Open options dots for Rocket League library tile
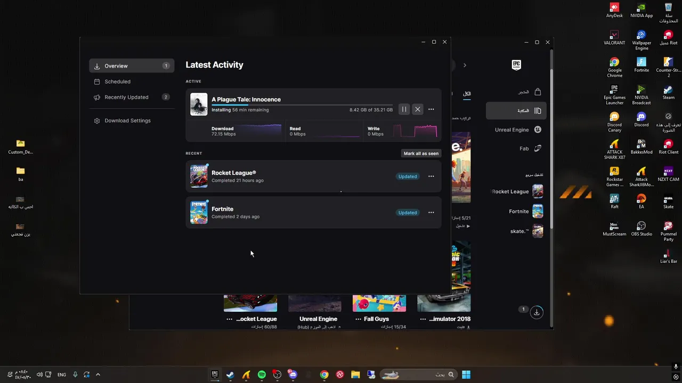The width and height of the screenshot is (682, 383). [x=229, y=319]
